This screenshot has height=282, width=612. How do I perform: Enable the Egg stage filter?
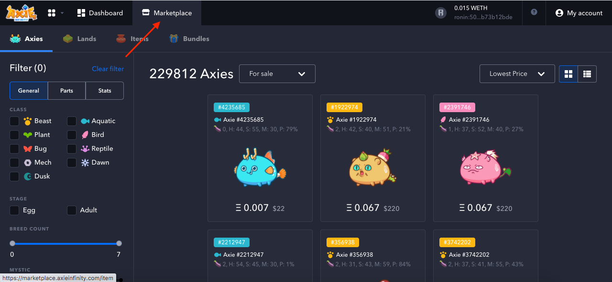click(14, 210)
